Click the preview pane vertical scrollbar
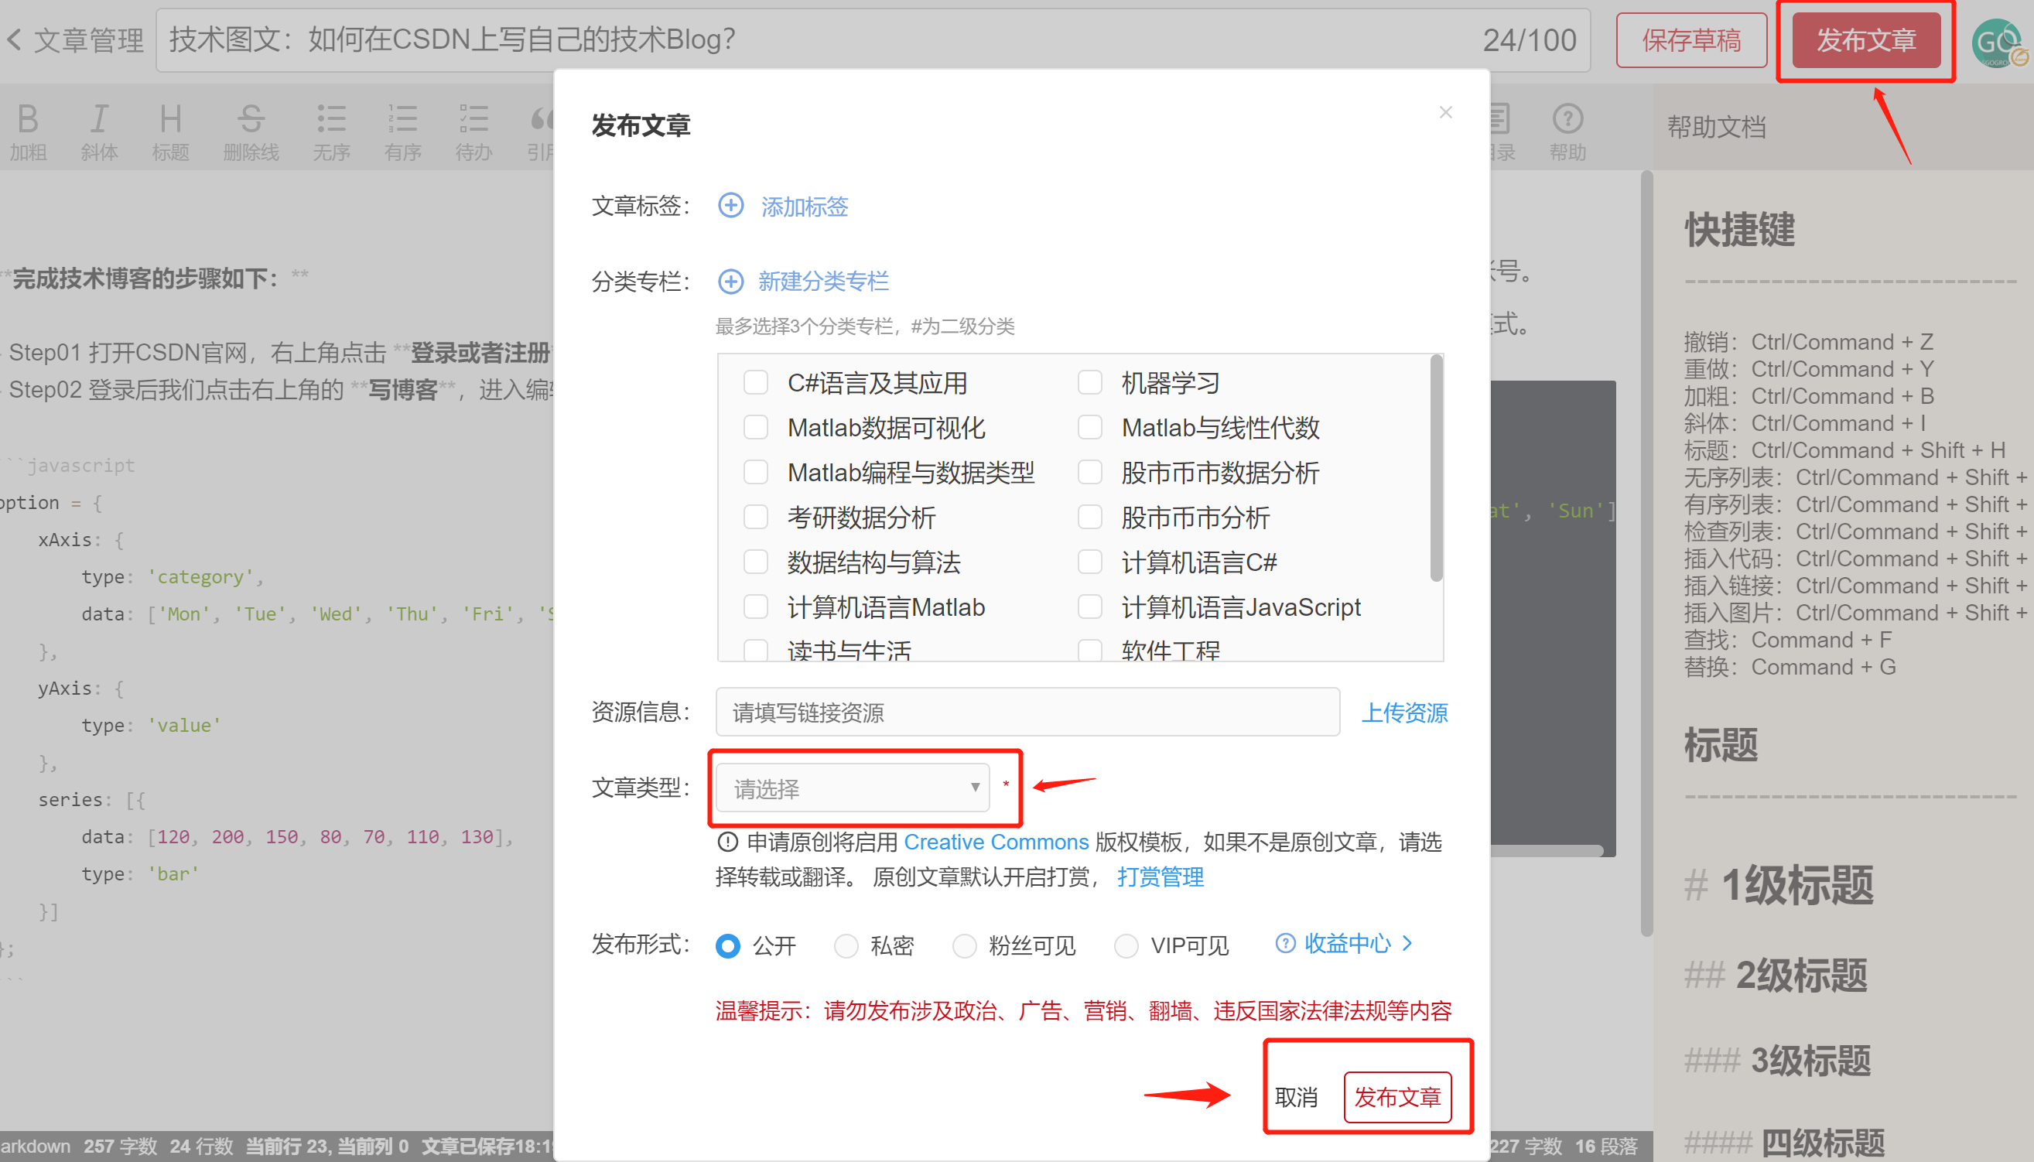This screenshot has height=1162, width=2034. pos(1646,552)
